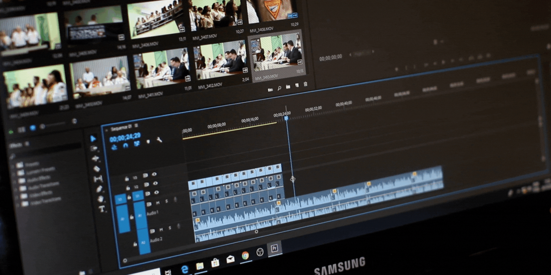Screen dimensions: 551x275
Task: Click the Find magnifier in project panel
Action: coord(279,88)
